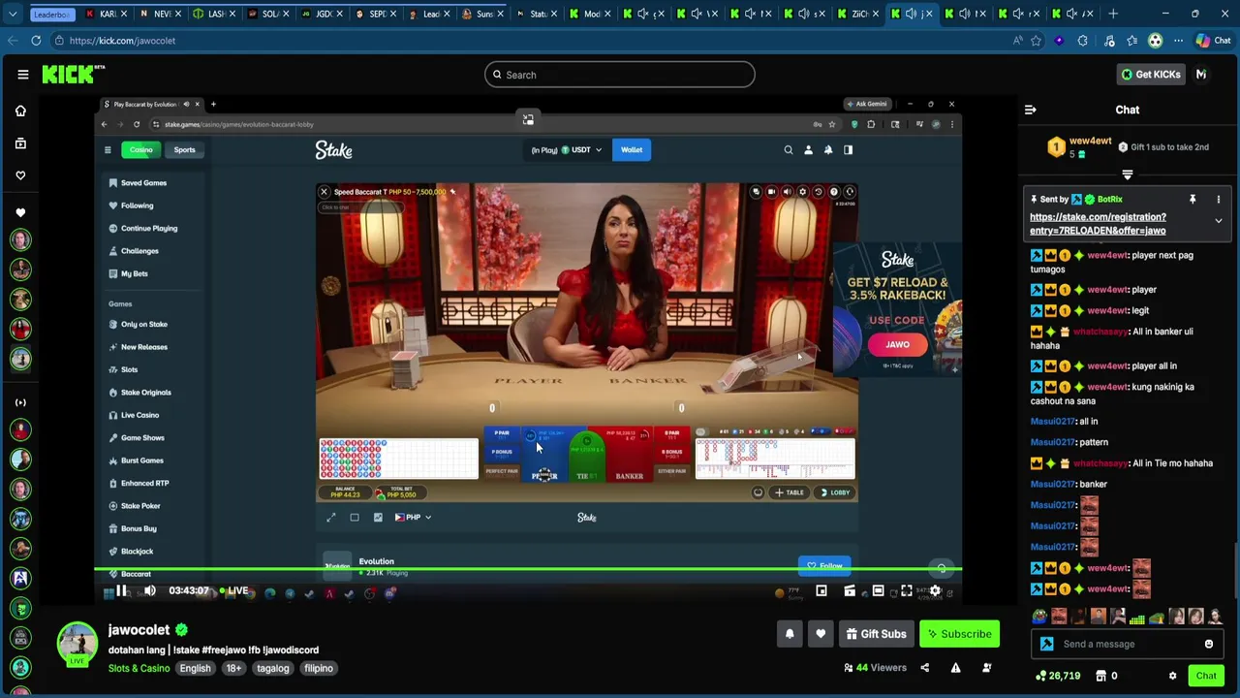
Task: Unpin the BotRix pinned message
Action: 1193,199
